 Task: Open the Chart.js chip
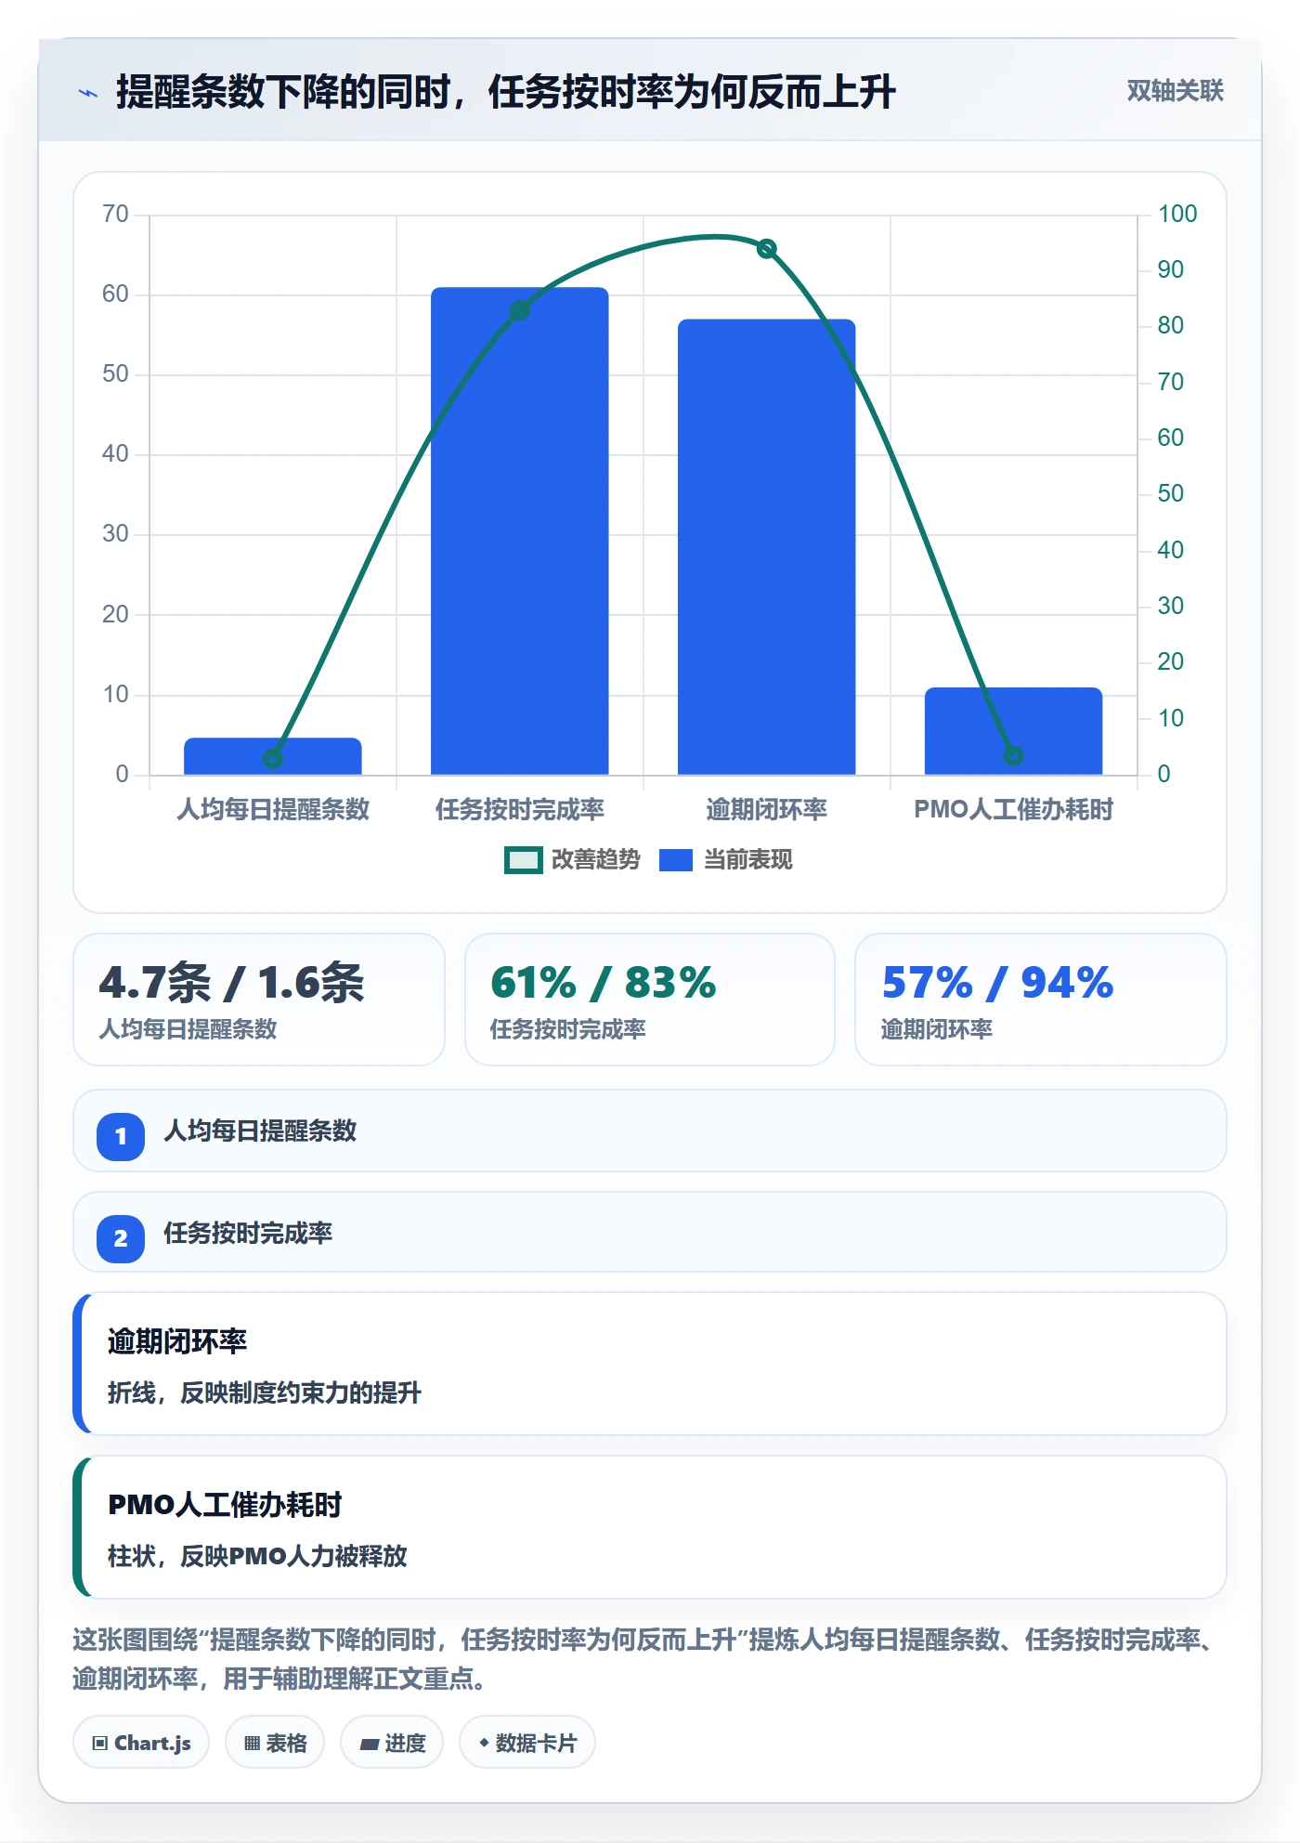141,1743
